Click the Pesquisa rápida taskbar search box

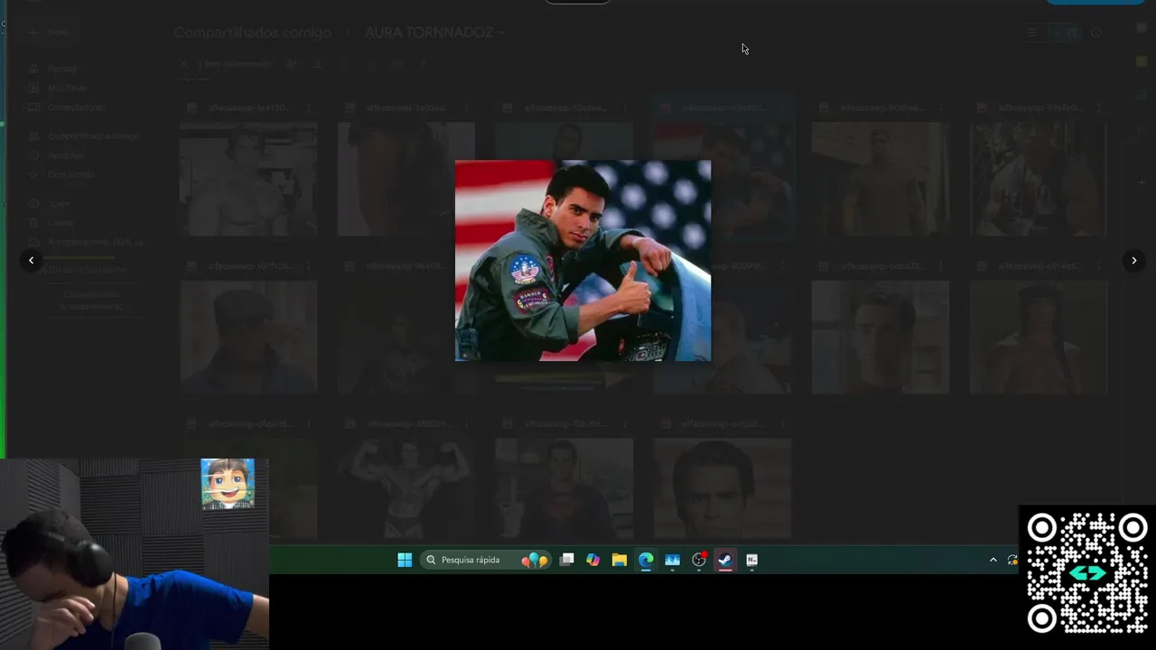pos(486,560)
